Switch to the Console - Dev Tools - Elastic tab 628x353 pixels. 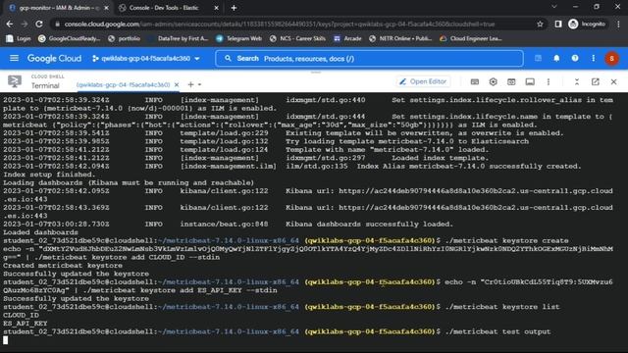[164, 8]
